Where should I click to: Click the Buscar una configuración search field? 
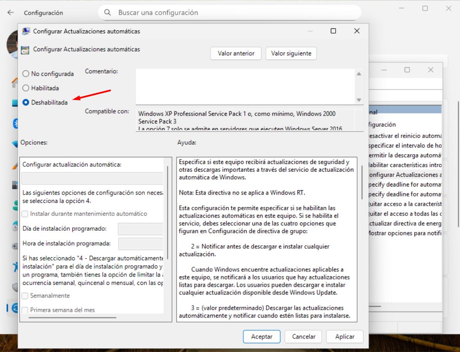tap(230, 13)
